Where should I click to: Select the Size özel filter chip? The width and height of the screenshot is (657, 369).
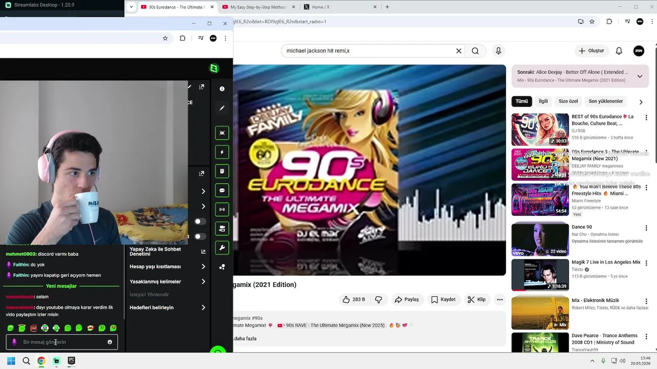click(568, 101)
